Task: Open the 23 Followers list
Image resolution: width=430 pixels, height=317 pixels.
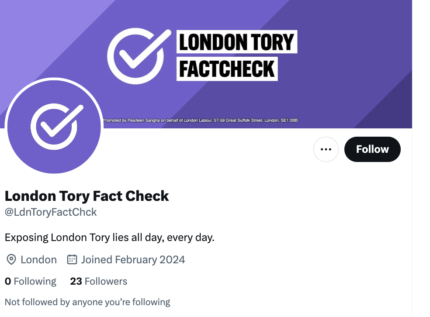Action: 99,282
